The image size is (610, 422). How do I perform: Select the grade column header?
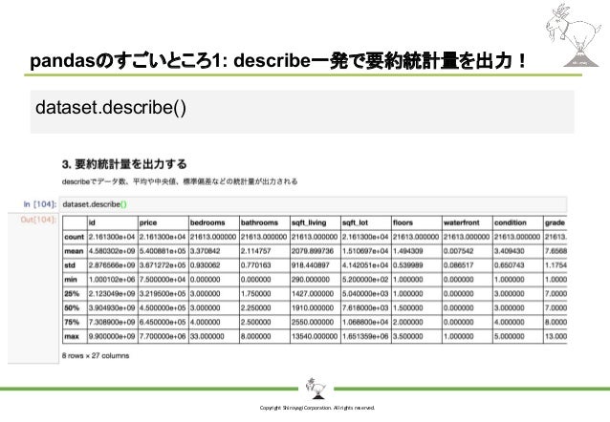(555, 222)
